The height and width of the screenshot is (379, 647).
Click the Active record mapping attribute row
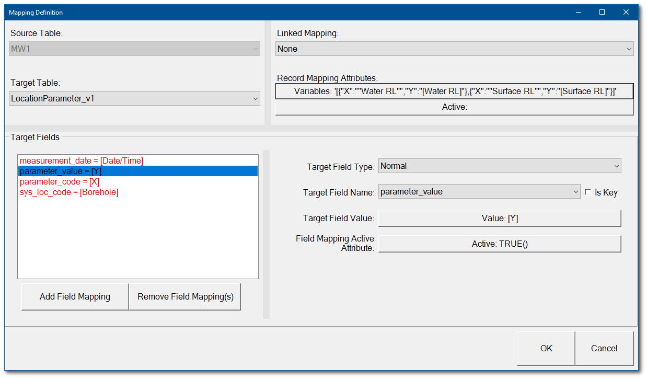point(454,107)
